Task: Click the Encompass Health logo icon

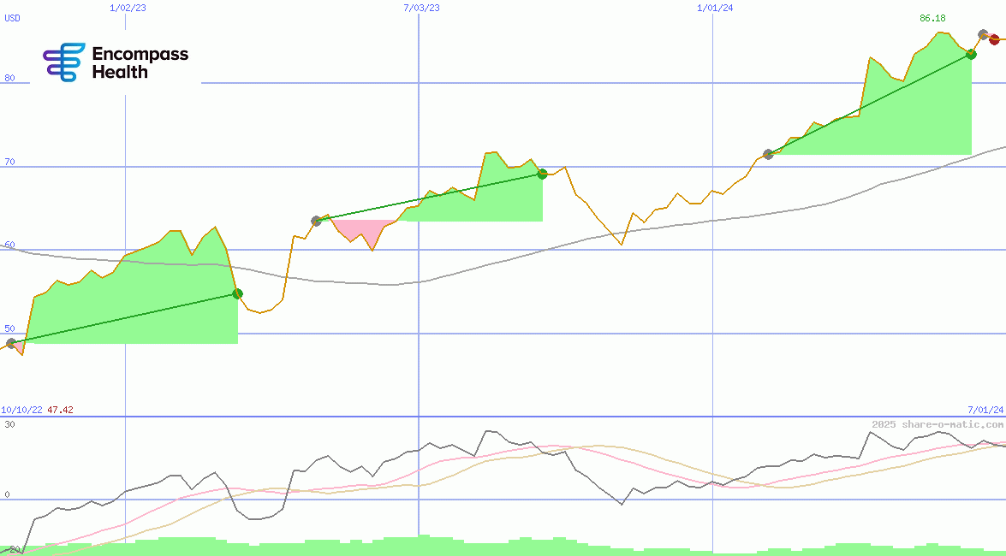Action: click(x=64, y=62)
